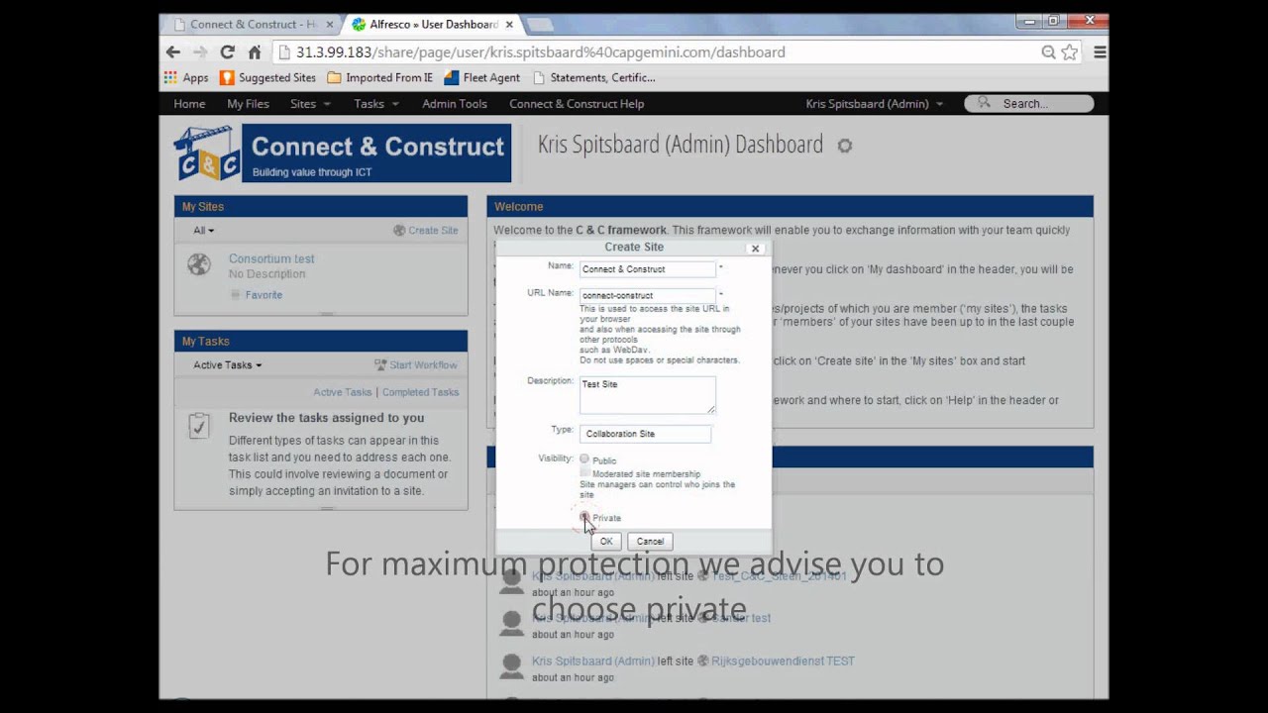Click the Completed Tasks link
The image size is (1268, 713).
coord(420,392)
